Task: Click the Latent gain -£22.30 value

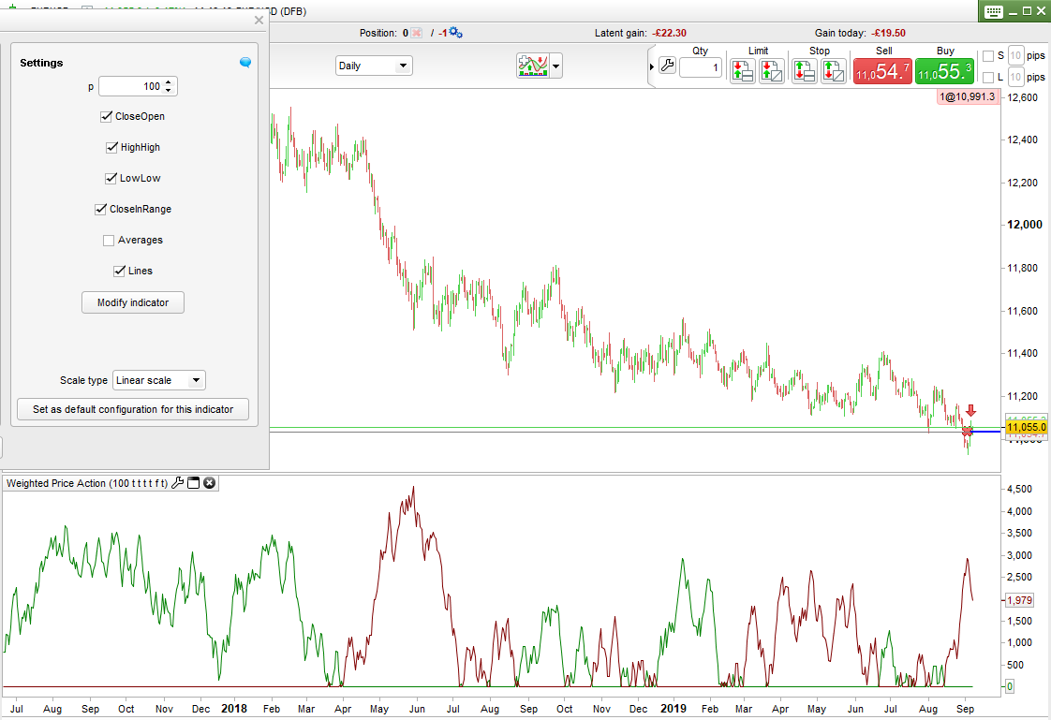Action: 669,33
